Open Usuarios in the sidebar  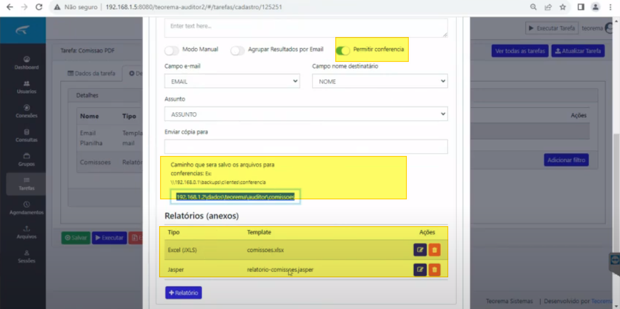pos(26,87)
